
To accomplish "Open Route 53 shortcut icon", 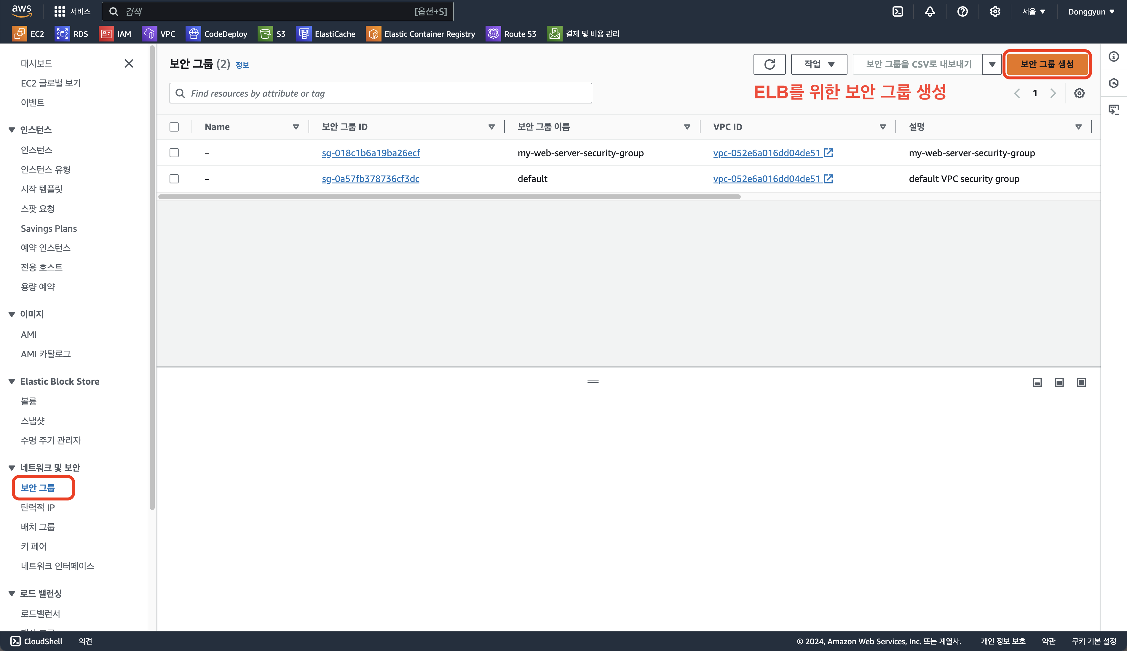I will coord(511,34).
